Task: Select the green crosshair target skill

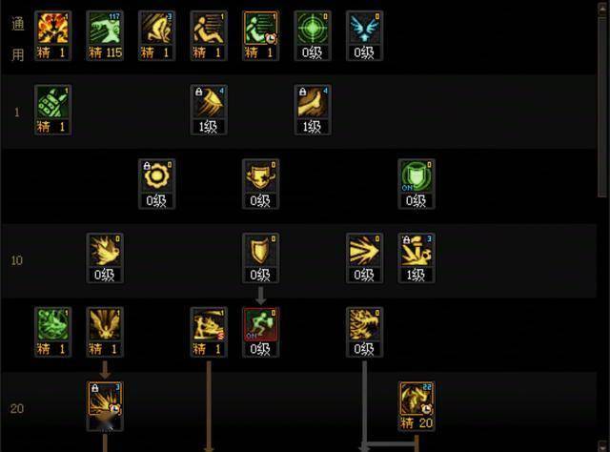Action: (x=313, y=36)
